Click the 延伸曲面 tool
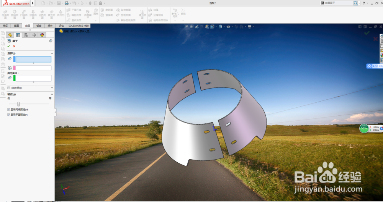This screenshot has height=202, width=383. click(x=123, y=10)
